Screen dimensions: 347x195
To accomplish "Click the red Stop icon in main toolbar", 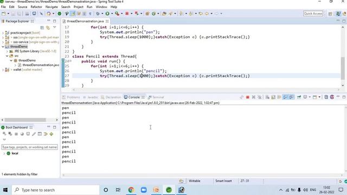I will [127, 14].
